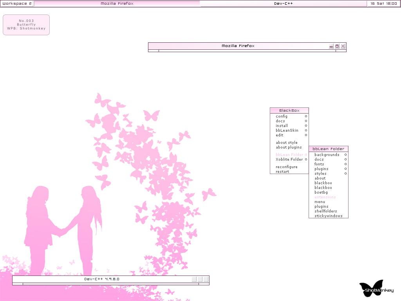
Task: Switch to Dev-C++ in the top taskbar
Action: pos(283,4)
